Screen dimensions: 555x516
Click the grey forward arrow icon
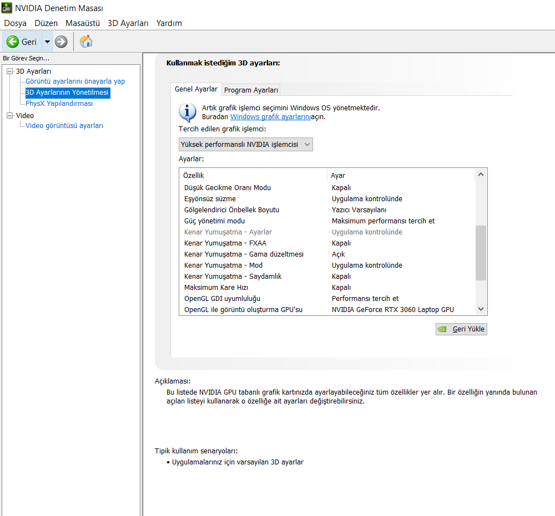point(61,42)
